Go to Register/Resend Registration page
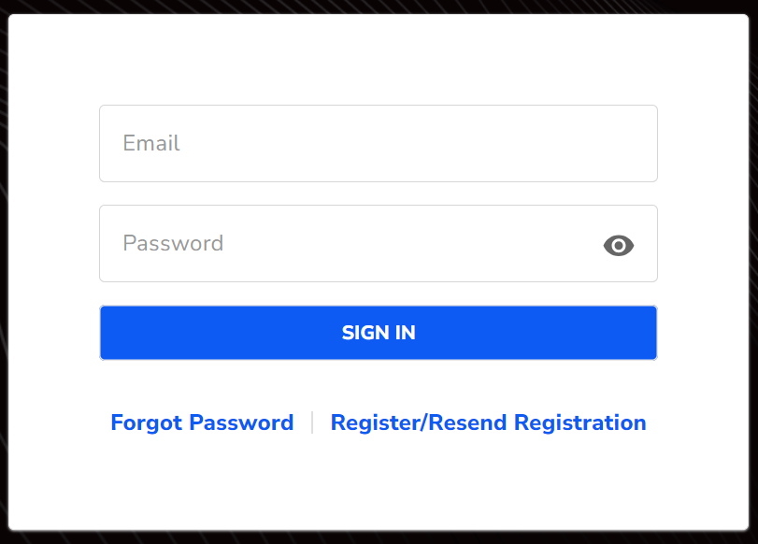The image size is (758, 544). [488, 422]
